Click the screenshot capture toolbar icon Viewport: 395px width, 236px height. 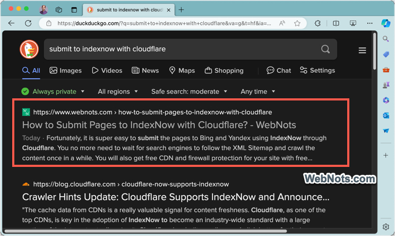(x=353, y=23)
